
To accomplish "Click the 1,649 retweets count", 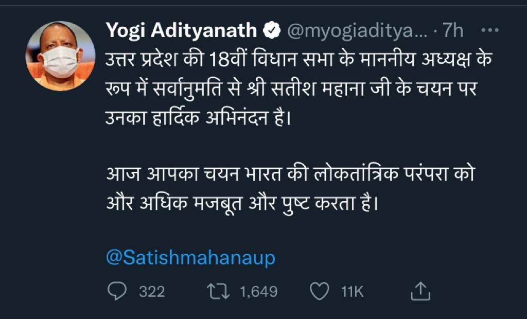I will 259,292.
